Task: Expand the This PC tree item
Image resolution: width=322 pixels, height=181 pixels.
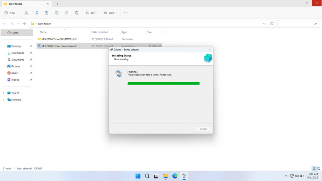Action: pos(4,93)
